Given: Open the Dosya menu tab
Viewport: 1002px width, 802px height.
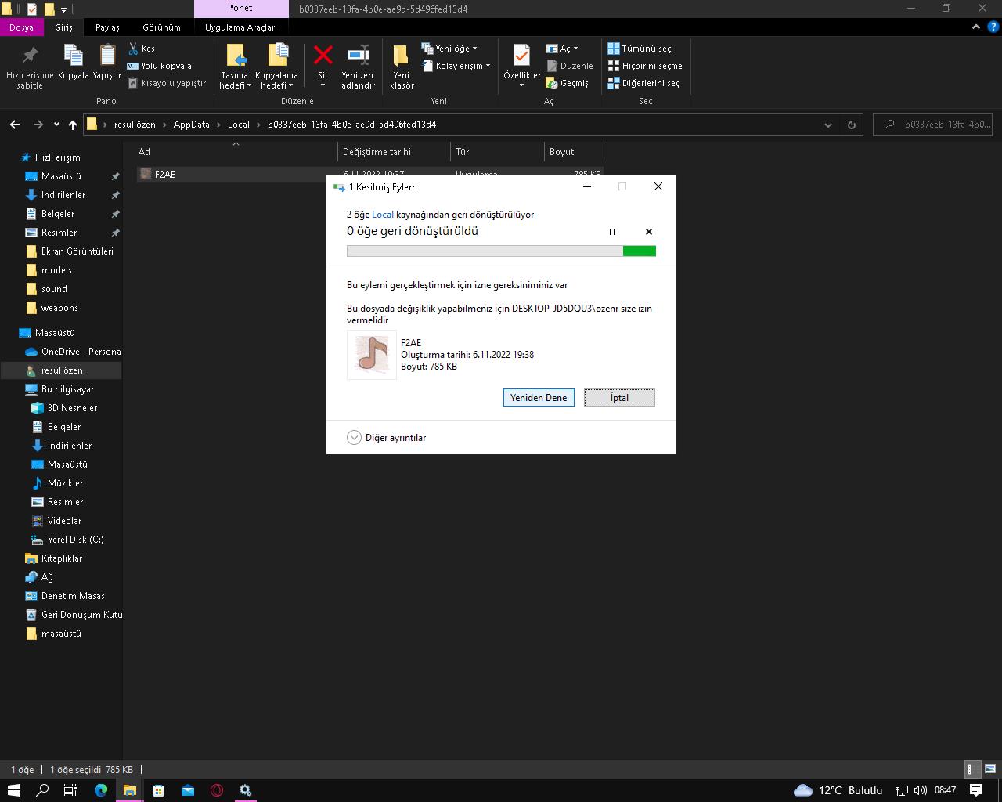Looking at the screenshot, I should [x=21, y=27].
